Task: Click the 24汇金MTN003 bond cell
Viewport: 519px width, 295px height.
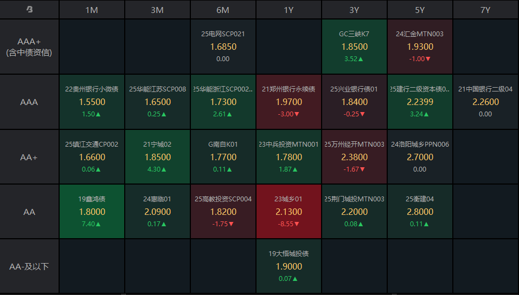Action: [x=420, y=47]
